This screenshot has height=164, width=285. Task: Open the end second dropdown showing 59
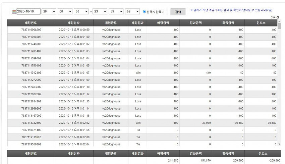tap(132, 11)
